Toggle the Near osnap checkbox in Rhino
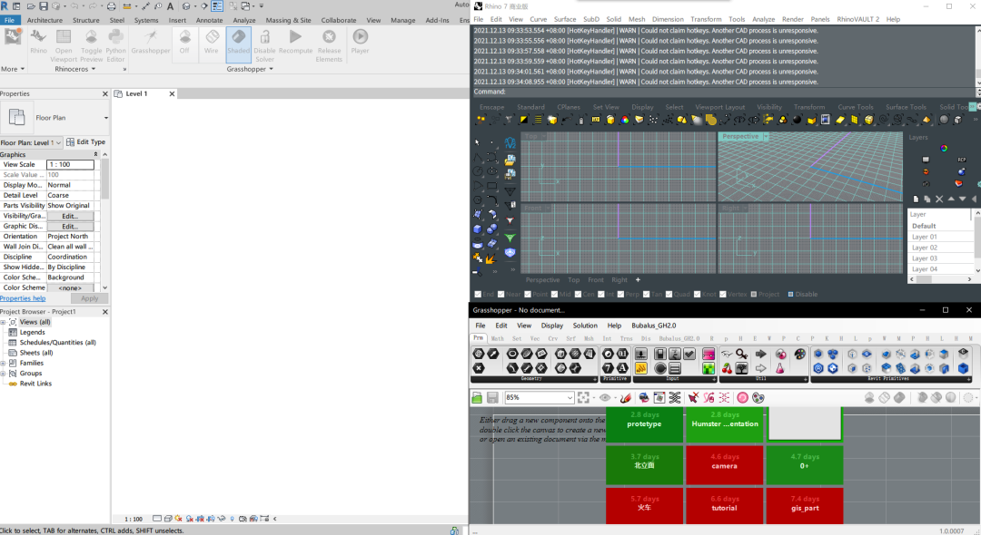981x535 pixels. 501,294
